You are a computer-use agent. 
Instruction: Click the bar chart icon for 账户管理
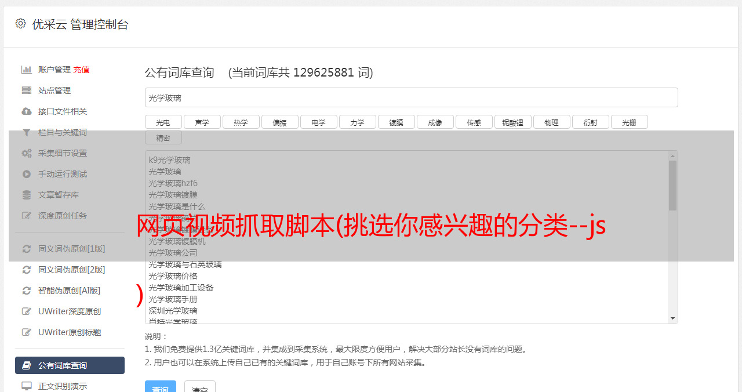click(x=27, y=70)
